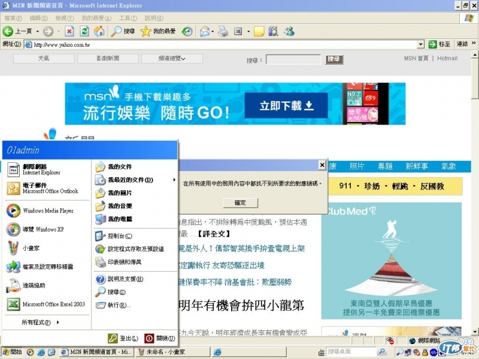
Task: Open Control Panel (控制台) from Start menu
Action: click(135, 236)
